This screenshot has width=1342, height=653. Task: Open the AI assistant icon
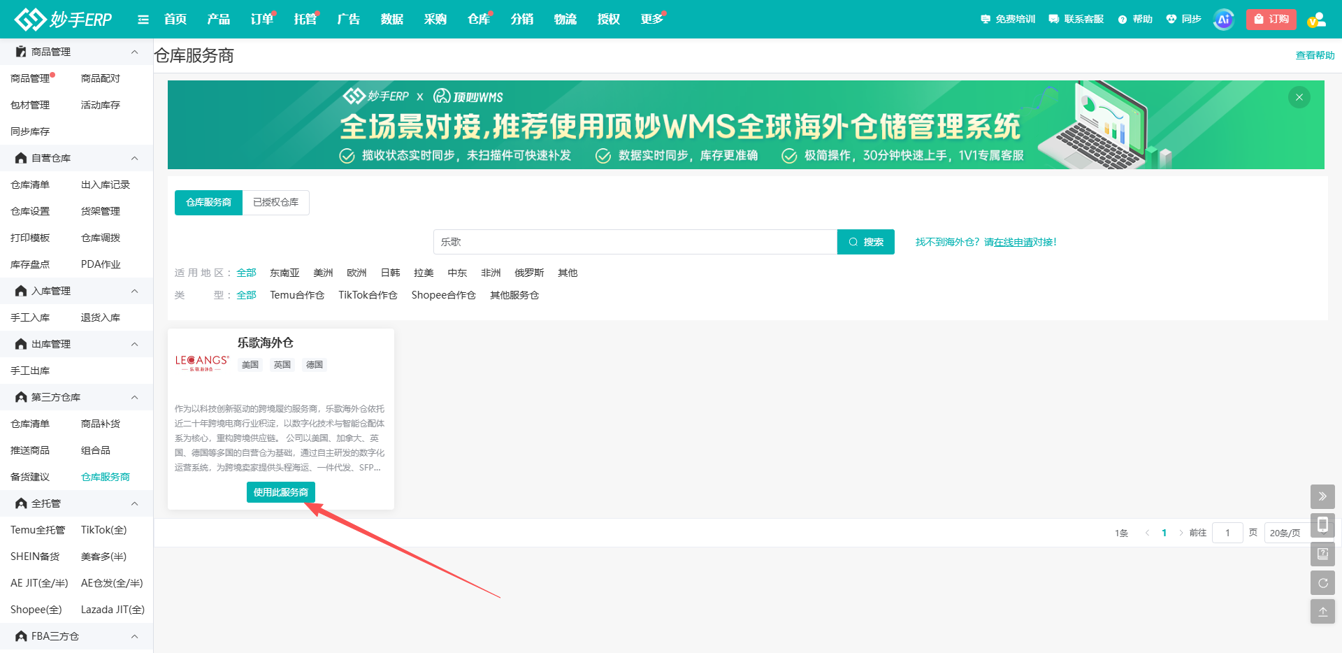point(1223,20)
